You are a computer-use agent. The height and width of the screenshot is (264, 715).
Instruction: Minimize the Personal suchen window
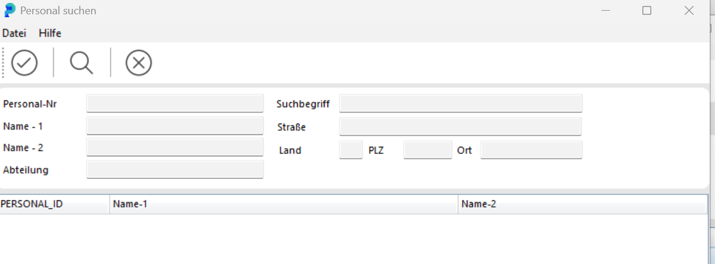click(606, 11)
